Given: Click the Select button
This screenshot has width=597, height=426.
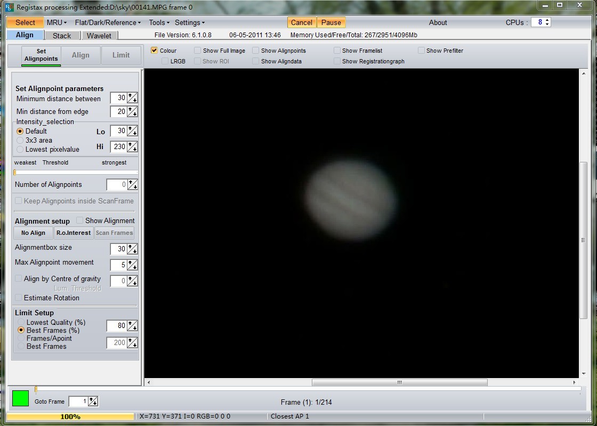Looking at the screenshot, I should [25, 22].
